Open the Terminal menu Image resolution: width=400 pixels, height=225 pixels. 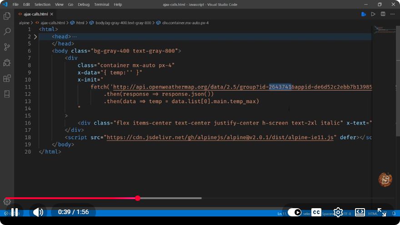pyautogui.click(x=101, y=5)
